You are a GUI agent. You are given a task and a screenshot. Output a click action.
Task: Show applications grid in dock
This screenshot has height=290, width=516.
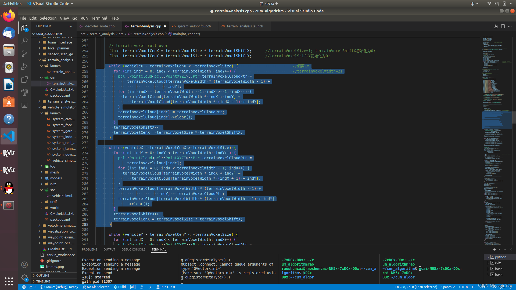pos(9,281)
